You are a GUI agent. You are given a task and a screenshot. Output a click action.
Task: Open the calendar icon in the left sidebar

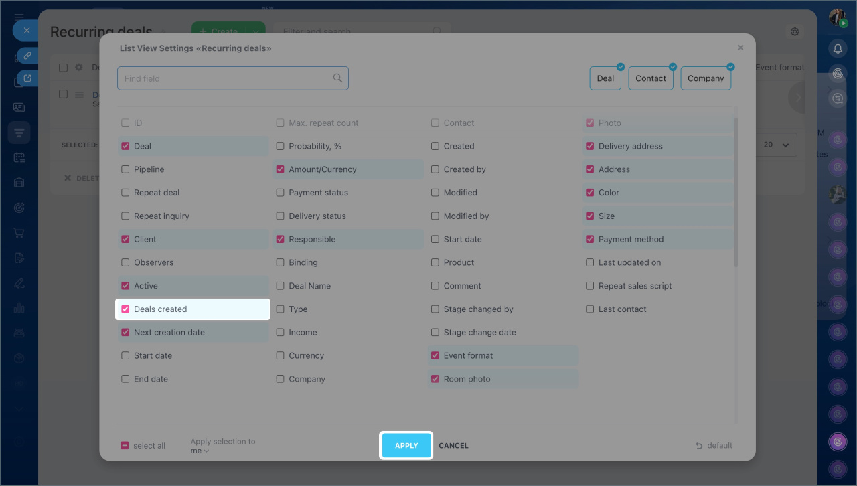19,158
